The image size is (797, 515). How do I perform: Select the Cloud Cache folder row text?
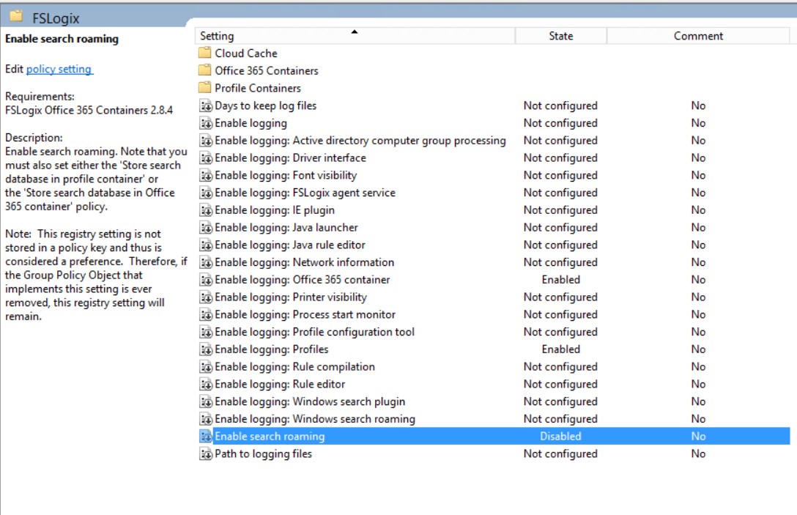[246, 53]
